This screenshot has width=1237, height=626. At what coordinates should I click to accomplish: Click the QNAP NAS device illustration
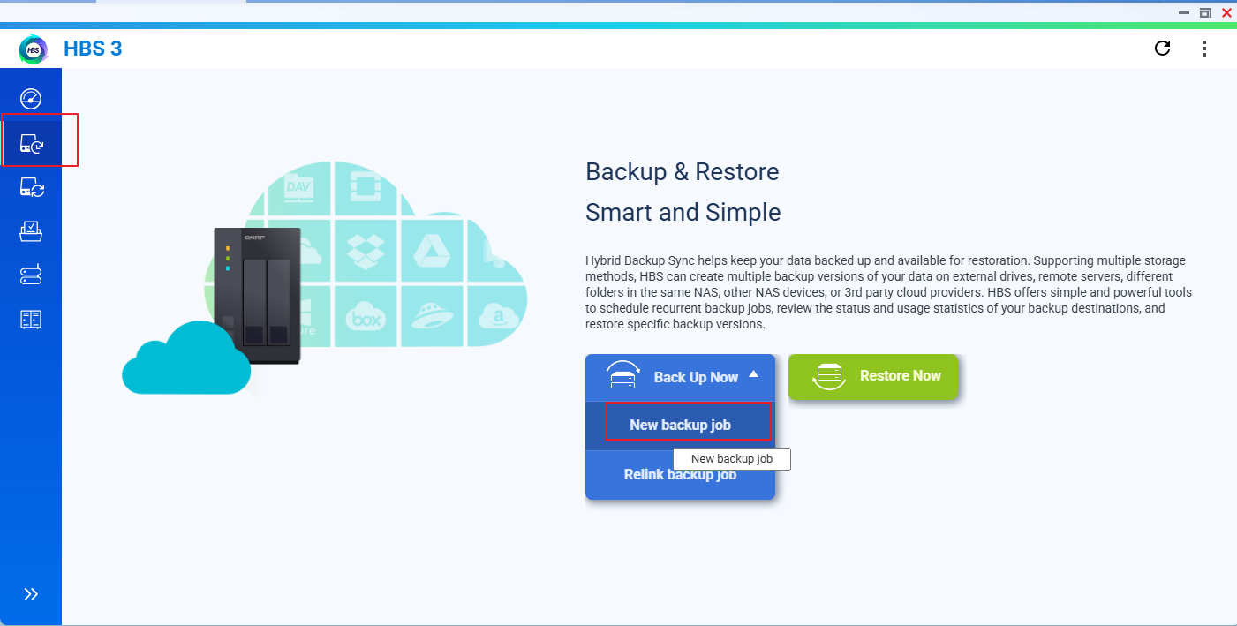point(257,296)
